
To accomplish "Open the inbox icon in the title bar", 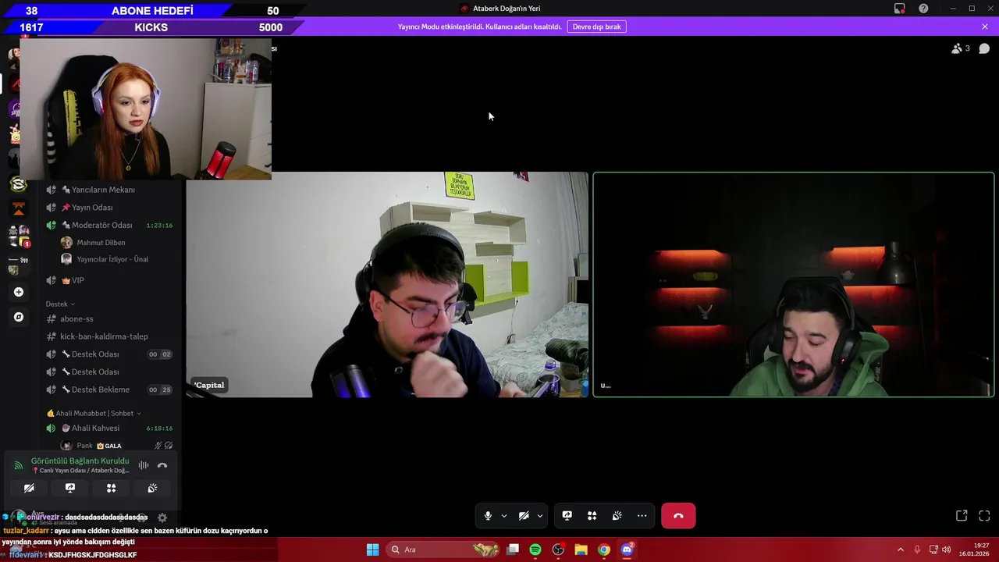I will tap(900, 9).
